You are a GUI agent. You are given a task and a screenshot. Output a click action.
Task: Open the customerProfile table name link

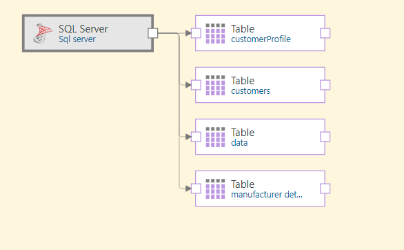point(261,39)
